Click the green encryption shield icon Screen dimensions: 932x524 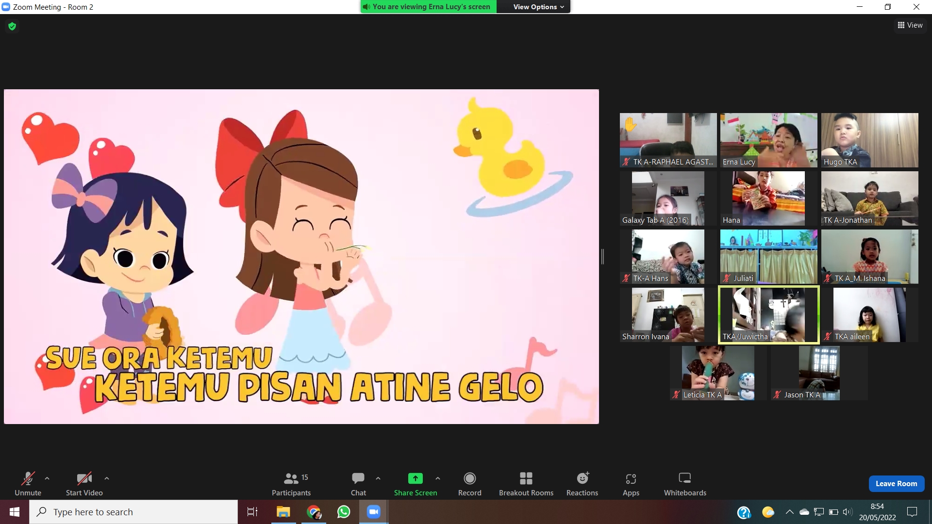12,26
